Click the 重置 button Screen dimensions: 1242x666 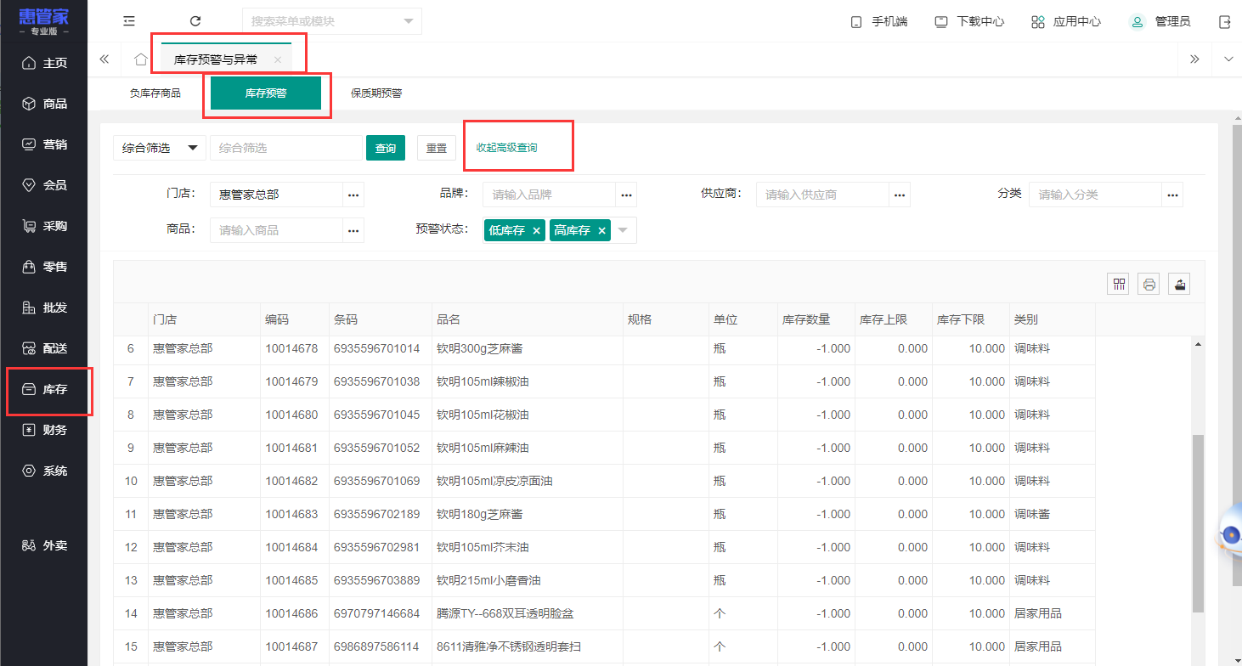click(437, 148)
